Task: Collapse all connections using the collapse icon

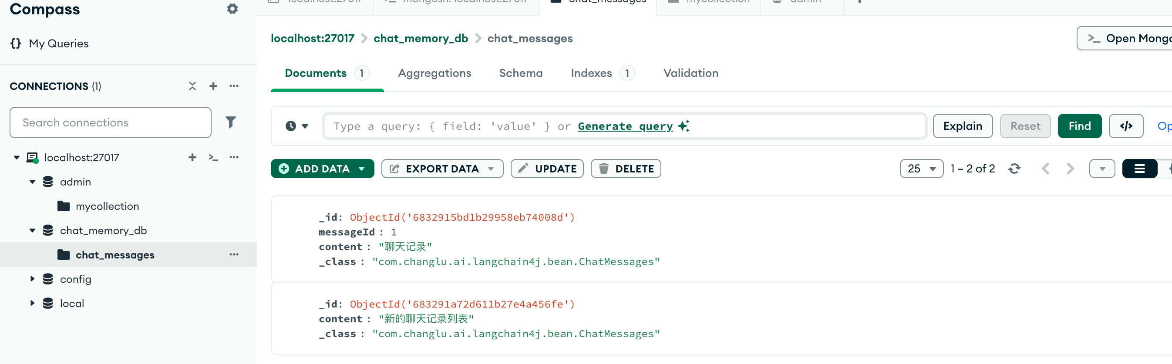Action: (192, 86)
